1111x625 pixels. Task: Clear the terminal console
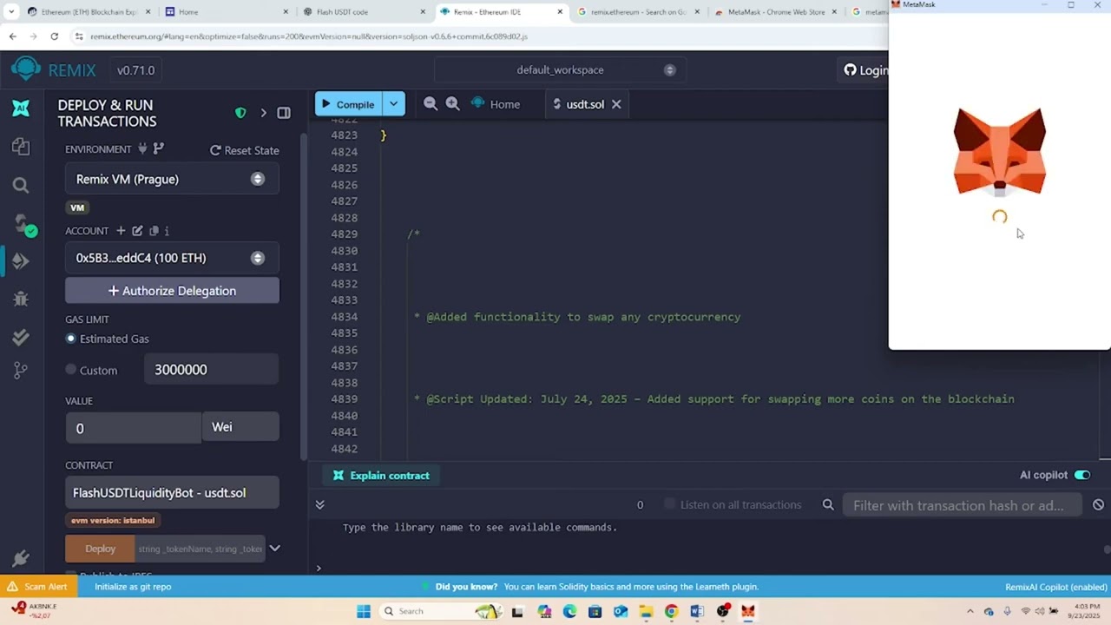point(1098,504)
